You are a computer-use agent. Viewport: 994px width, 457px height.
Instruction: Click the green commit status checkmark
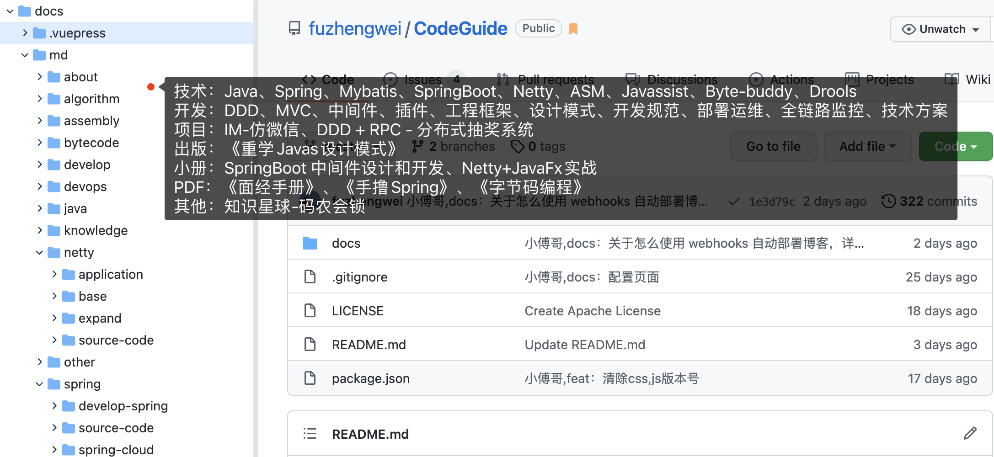click(733, 201)
